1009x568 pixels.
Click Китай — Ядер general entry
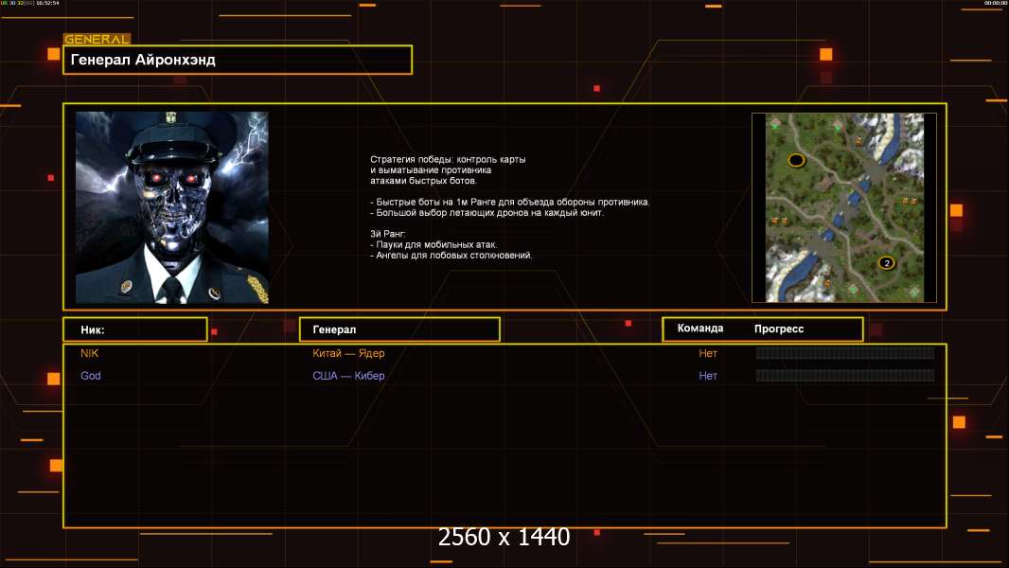pyautogui.click(x=348, y=353)
